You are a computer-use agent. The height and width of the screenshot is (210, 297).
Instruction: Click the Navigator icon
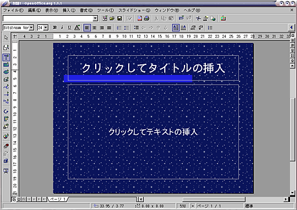click(198, 19)
